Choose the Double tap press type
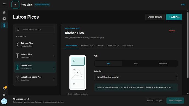Image resolution: width=189 pixels, height=106 pixels. (164, 63)
